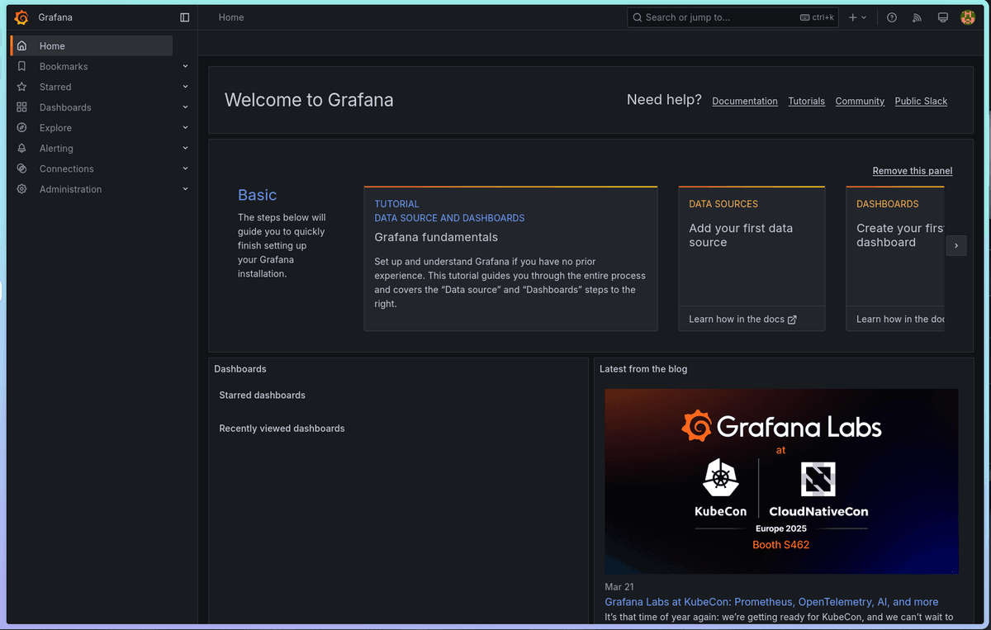
Task: Open the Grafana fundamentals tutorial card
Action: pyautogui.click(x=510, y=258)
